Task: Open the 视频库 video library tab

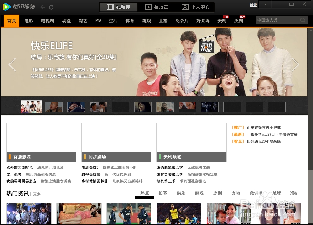Action: 118,7
